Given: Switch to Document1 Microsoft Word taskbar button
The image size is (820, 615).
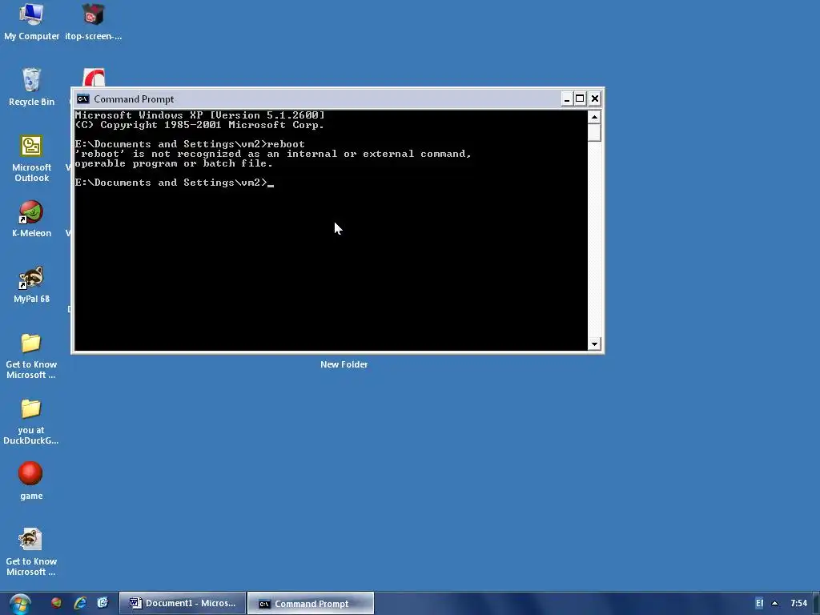Looking at the screenshot, I should point(183,604).
